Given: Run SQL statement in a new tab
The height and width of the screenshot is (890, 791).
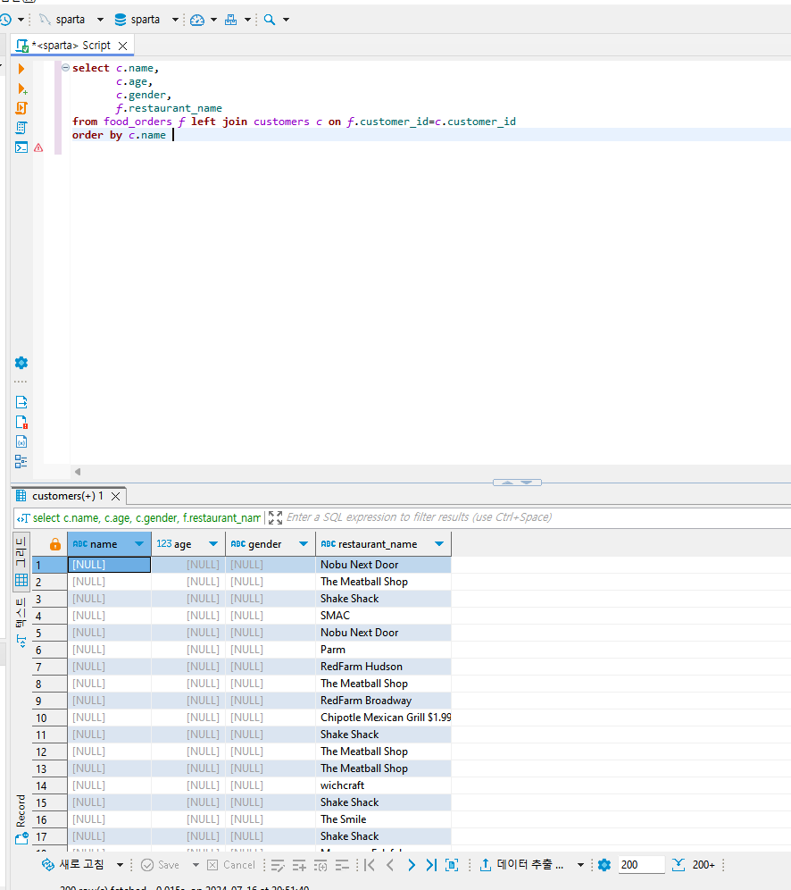Looking at the screenshot, I should point(22,88).
